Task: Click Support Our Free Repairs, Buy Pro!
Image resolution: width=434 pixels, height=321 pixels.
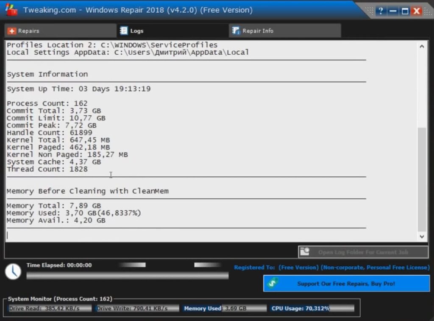Action: [347, 283]
